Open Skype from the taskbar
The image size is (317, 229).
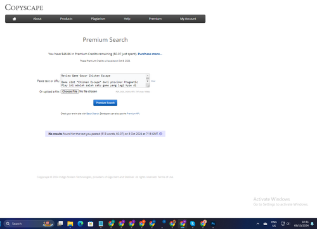pos(193,223)
